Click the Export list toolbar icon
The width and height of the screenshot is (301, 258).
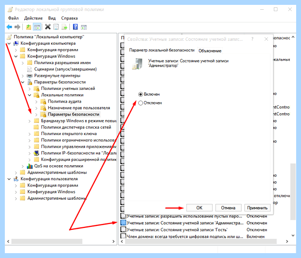(x=64, y=27)
